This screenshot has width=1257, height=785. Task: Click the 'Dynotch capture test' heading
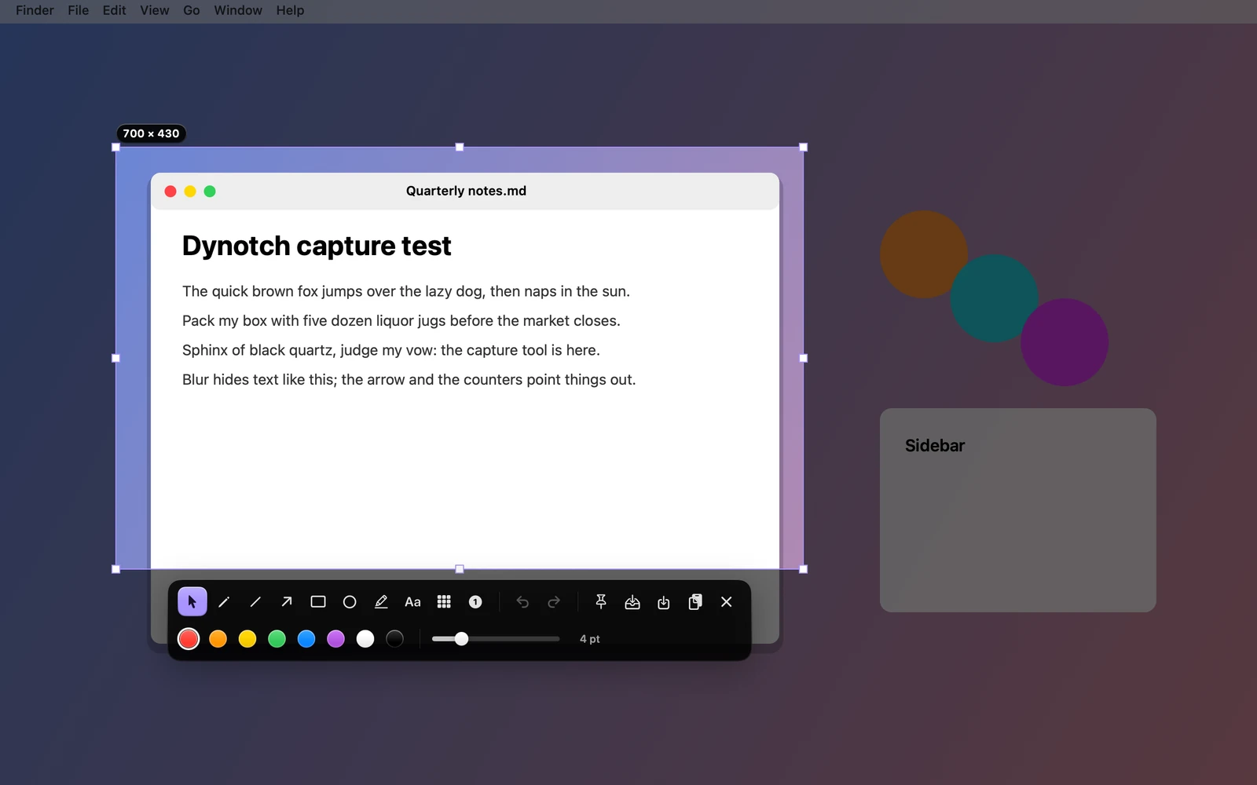tap(317, 246)
